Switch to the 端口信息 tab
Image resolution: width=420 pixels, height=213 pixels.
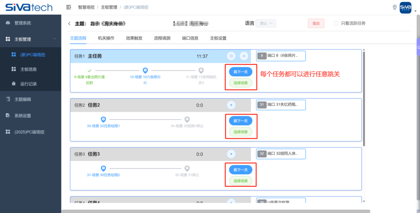coord(190,38)
